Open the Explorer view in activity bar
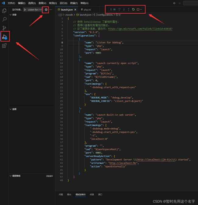Image resolution: width=198 pixels, height=205 pixels. pos(4,11)
